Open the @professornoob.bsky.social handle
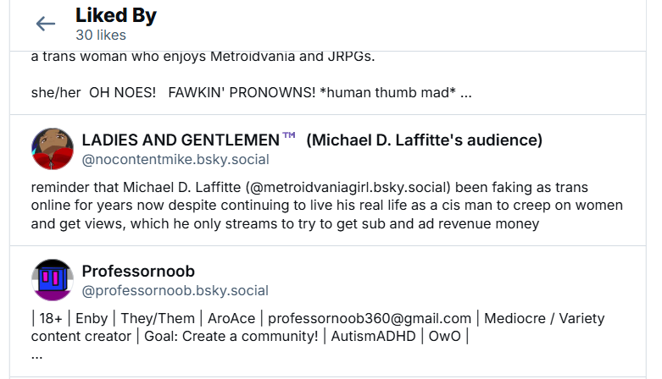662x379 pixels. (x=175, y=291)
